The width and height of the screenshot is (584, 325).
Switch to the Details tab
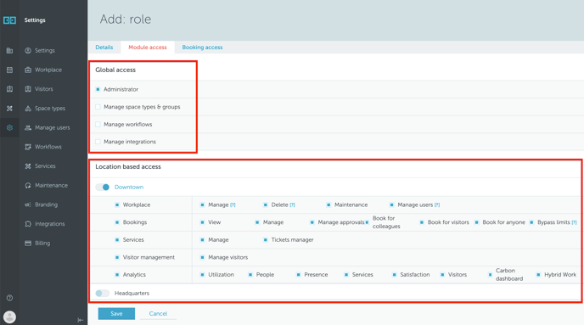(104, 48)
